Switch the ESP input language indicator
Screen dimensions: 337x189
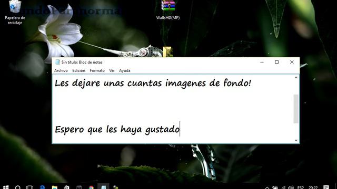pos(301,187)
